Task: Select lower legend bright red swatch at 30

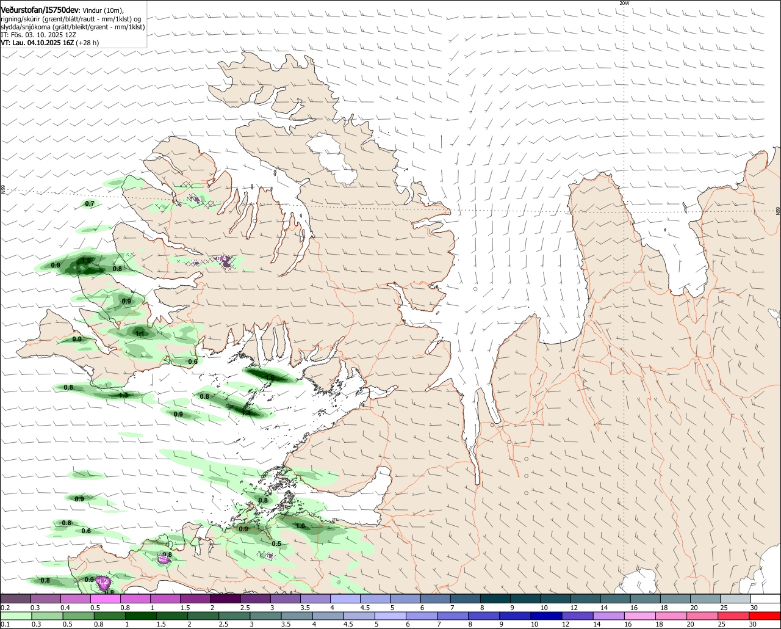Action: click(x=766, y=616)
